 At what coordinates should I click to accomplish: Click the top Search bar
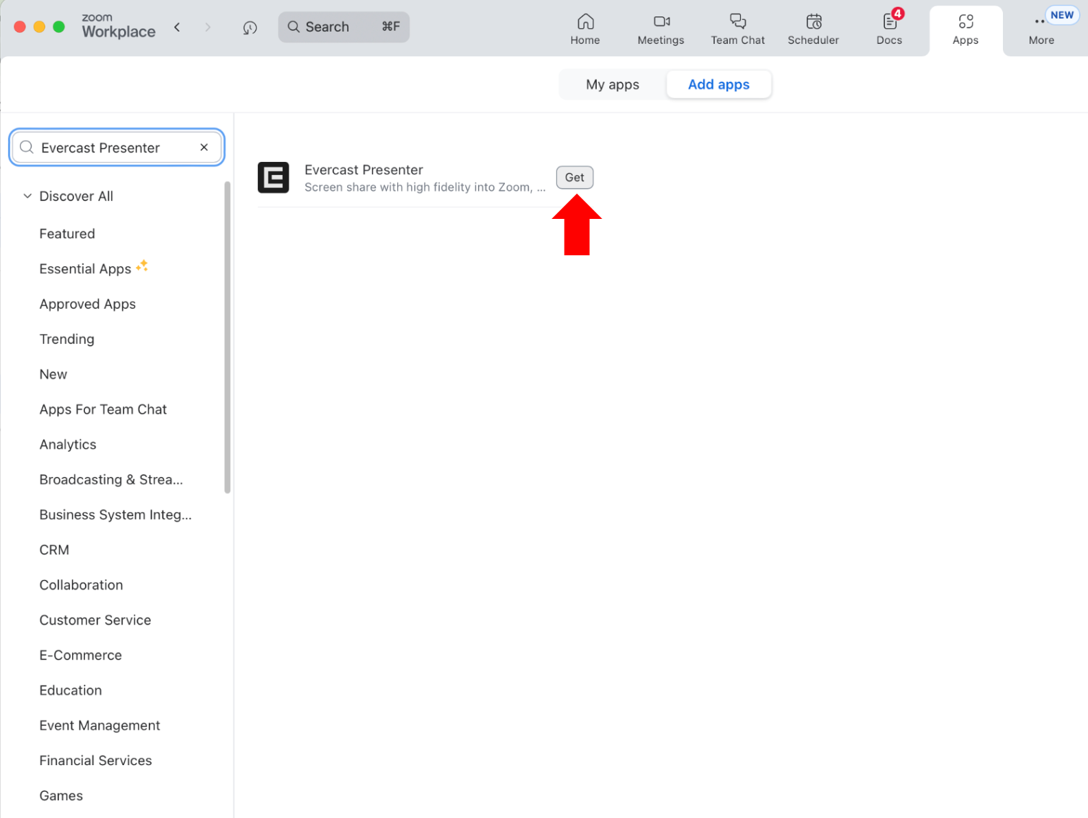tap(344, 27)
